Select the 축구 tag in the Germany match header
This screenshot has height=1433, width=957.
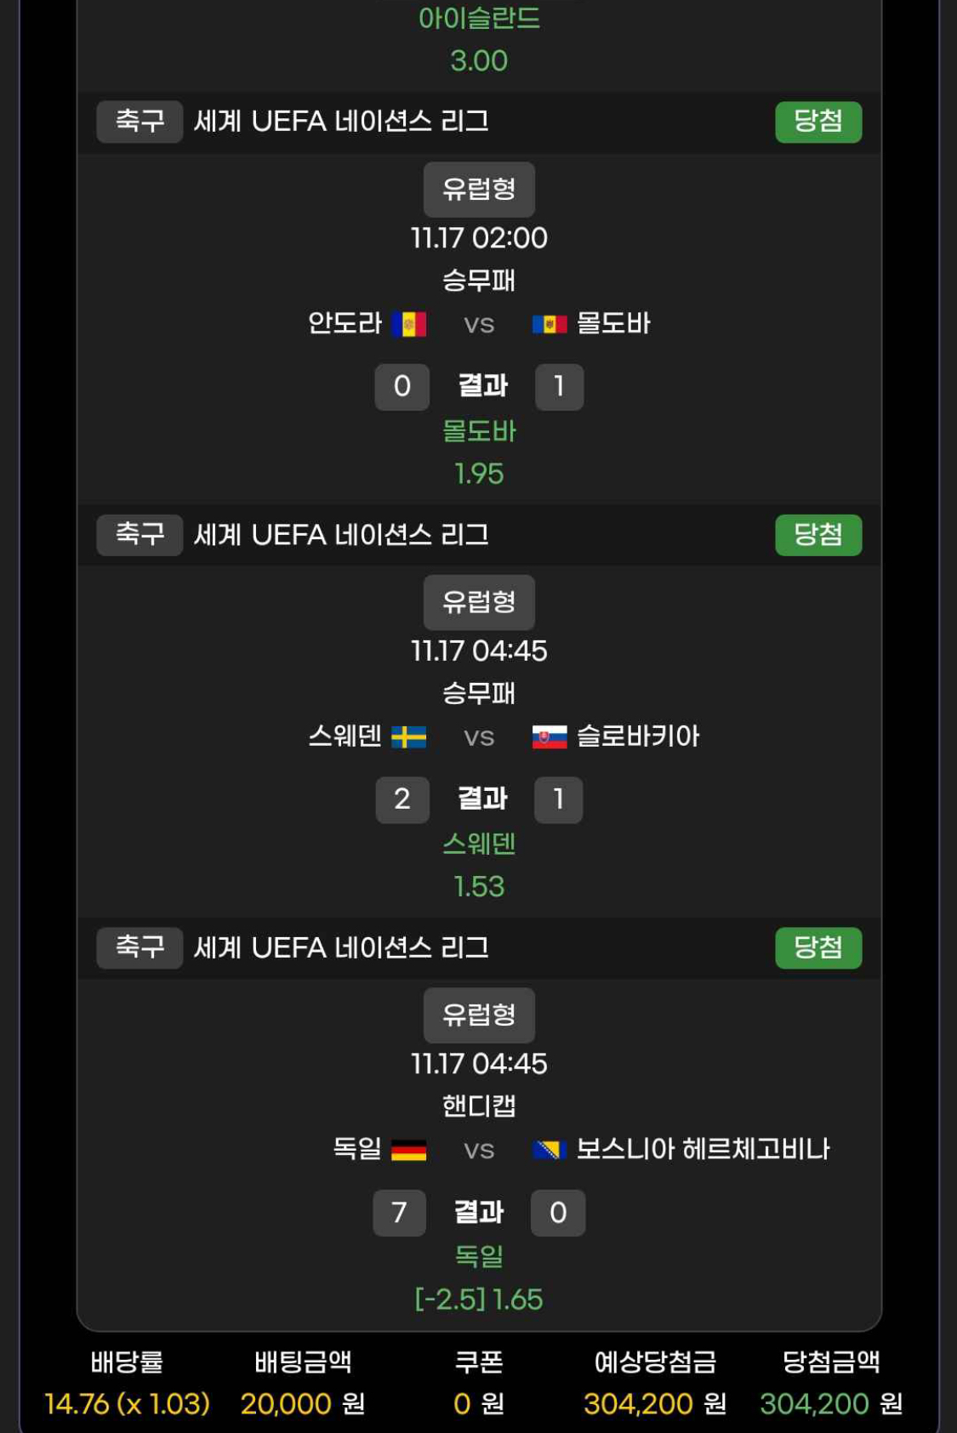(x=140, y=947)
